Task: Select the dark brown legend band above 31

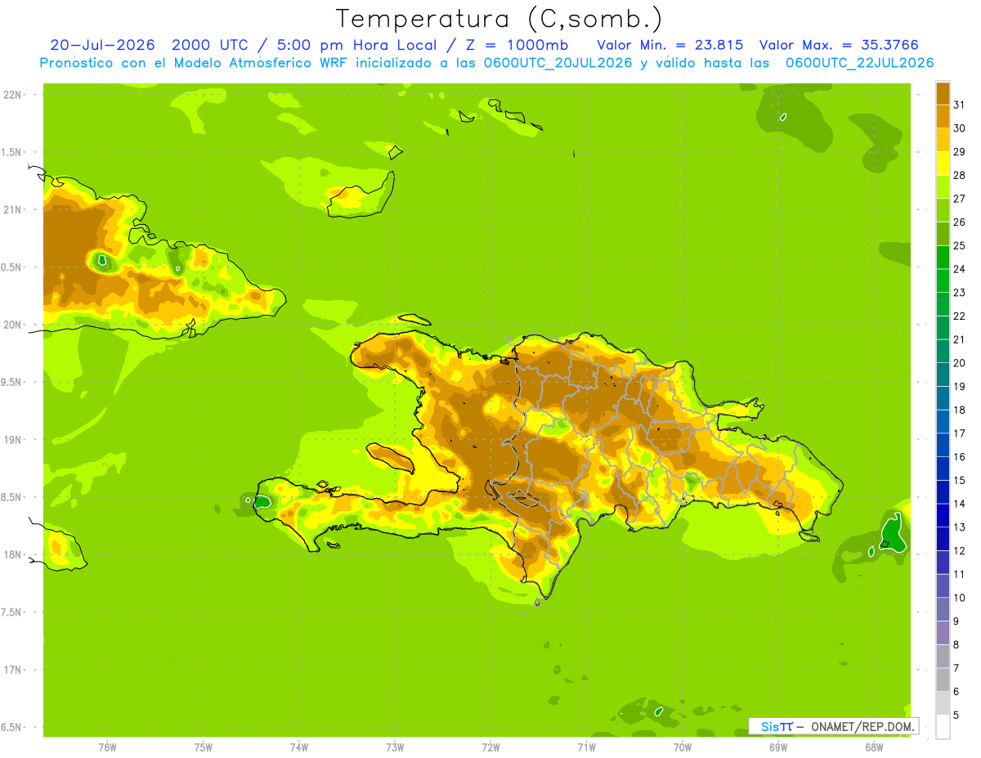Action: point(943,93)
